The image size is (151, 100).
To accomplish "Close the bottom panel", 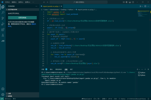I will tap(148, 69).
